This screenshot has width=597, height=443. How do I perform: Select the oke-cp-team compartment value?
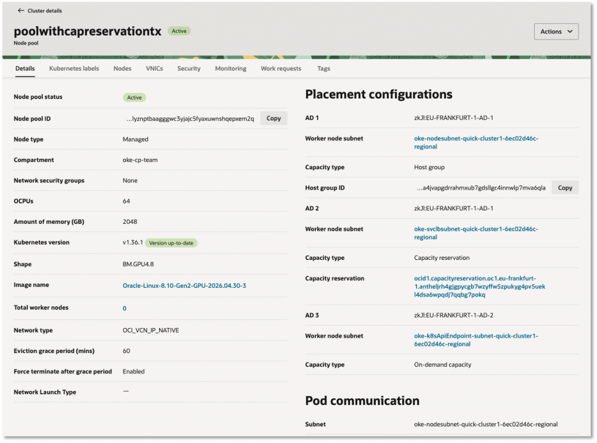[140, 160]
